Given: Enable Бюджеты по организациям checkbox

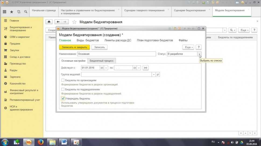Looking at the screenshot, I should [x=63, y=80].
